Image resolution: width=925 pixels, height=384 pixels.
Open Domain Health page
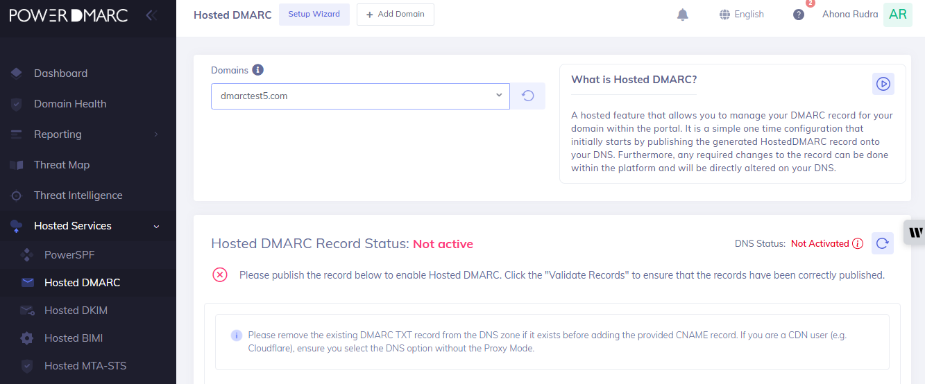(x=70, y=104)
